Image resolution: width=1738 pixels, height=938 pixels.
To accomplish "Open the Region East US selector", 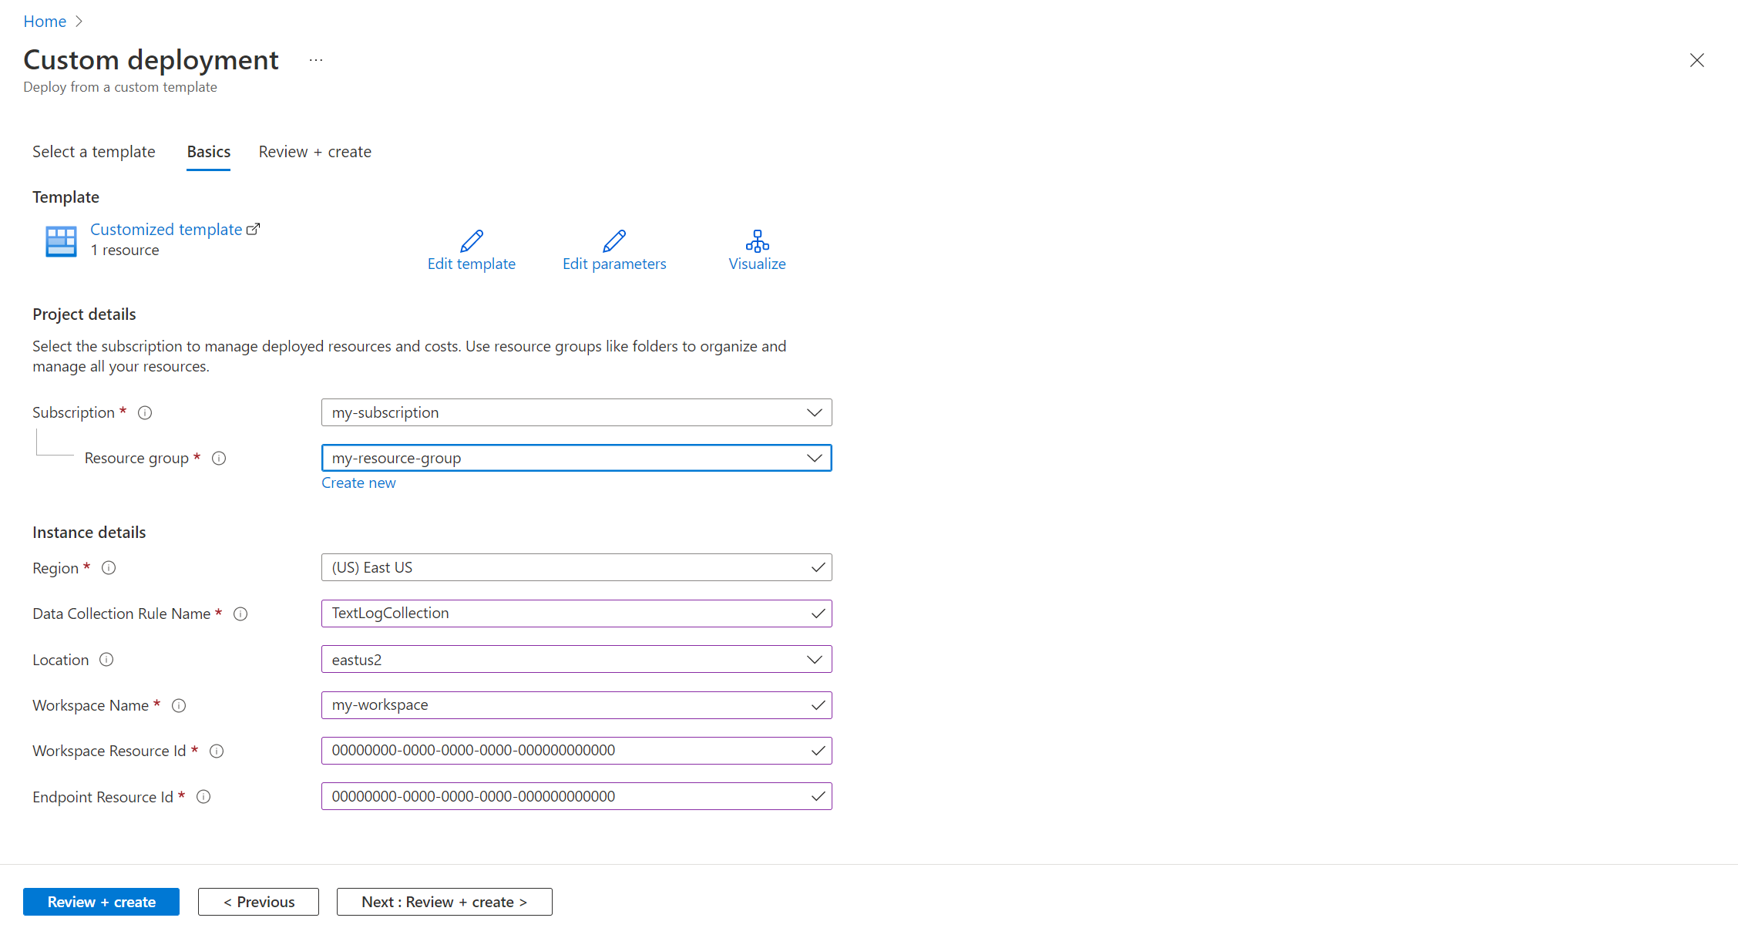I will pyautogui.click(x=576, y=568).
